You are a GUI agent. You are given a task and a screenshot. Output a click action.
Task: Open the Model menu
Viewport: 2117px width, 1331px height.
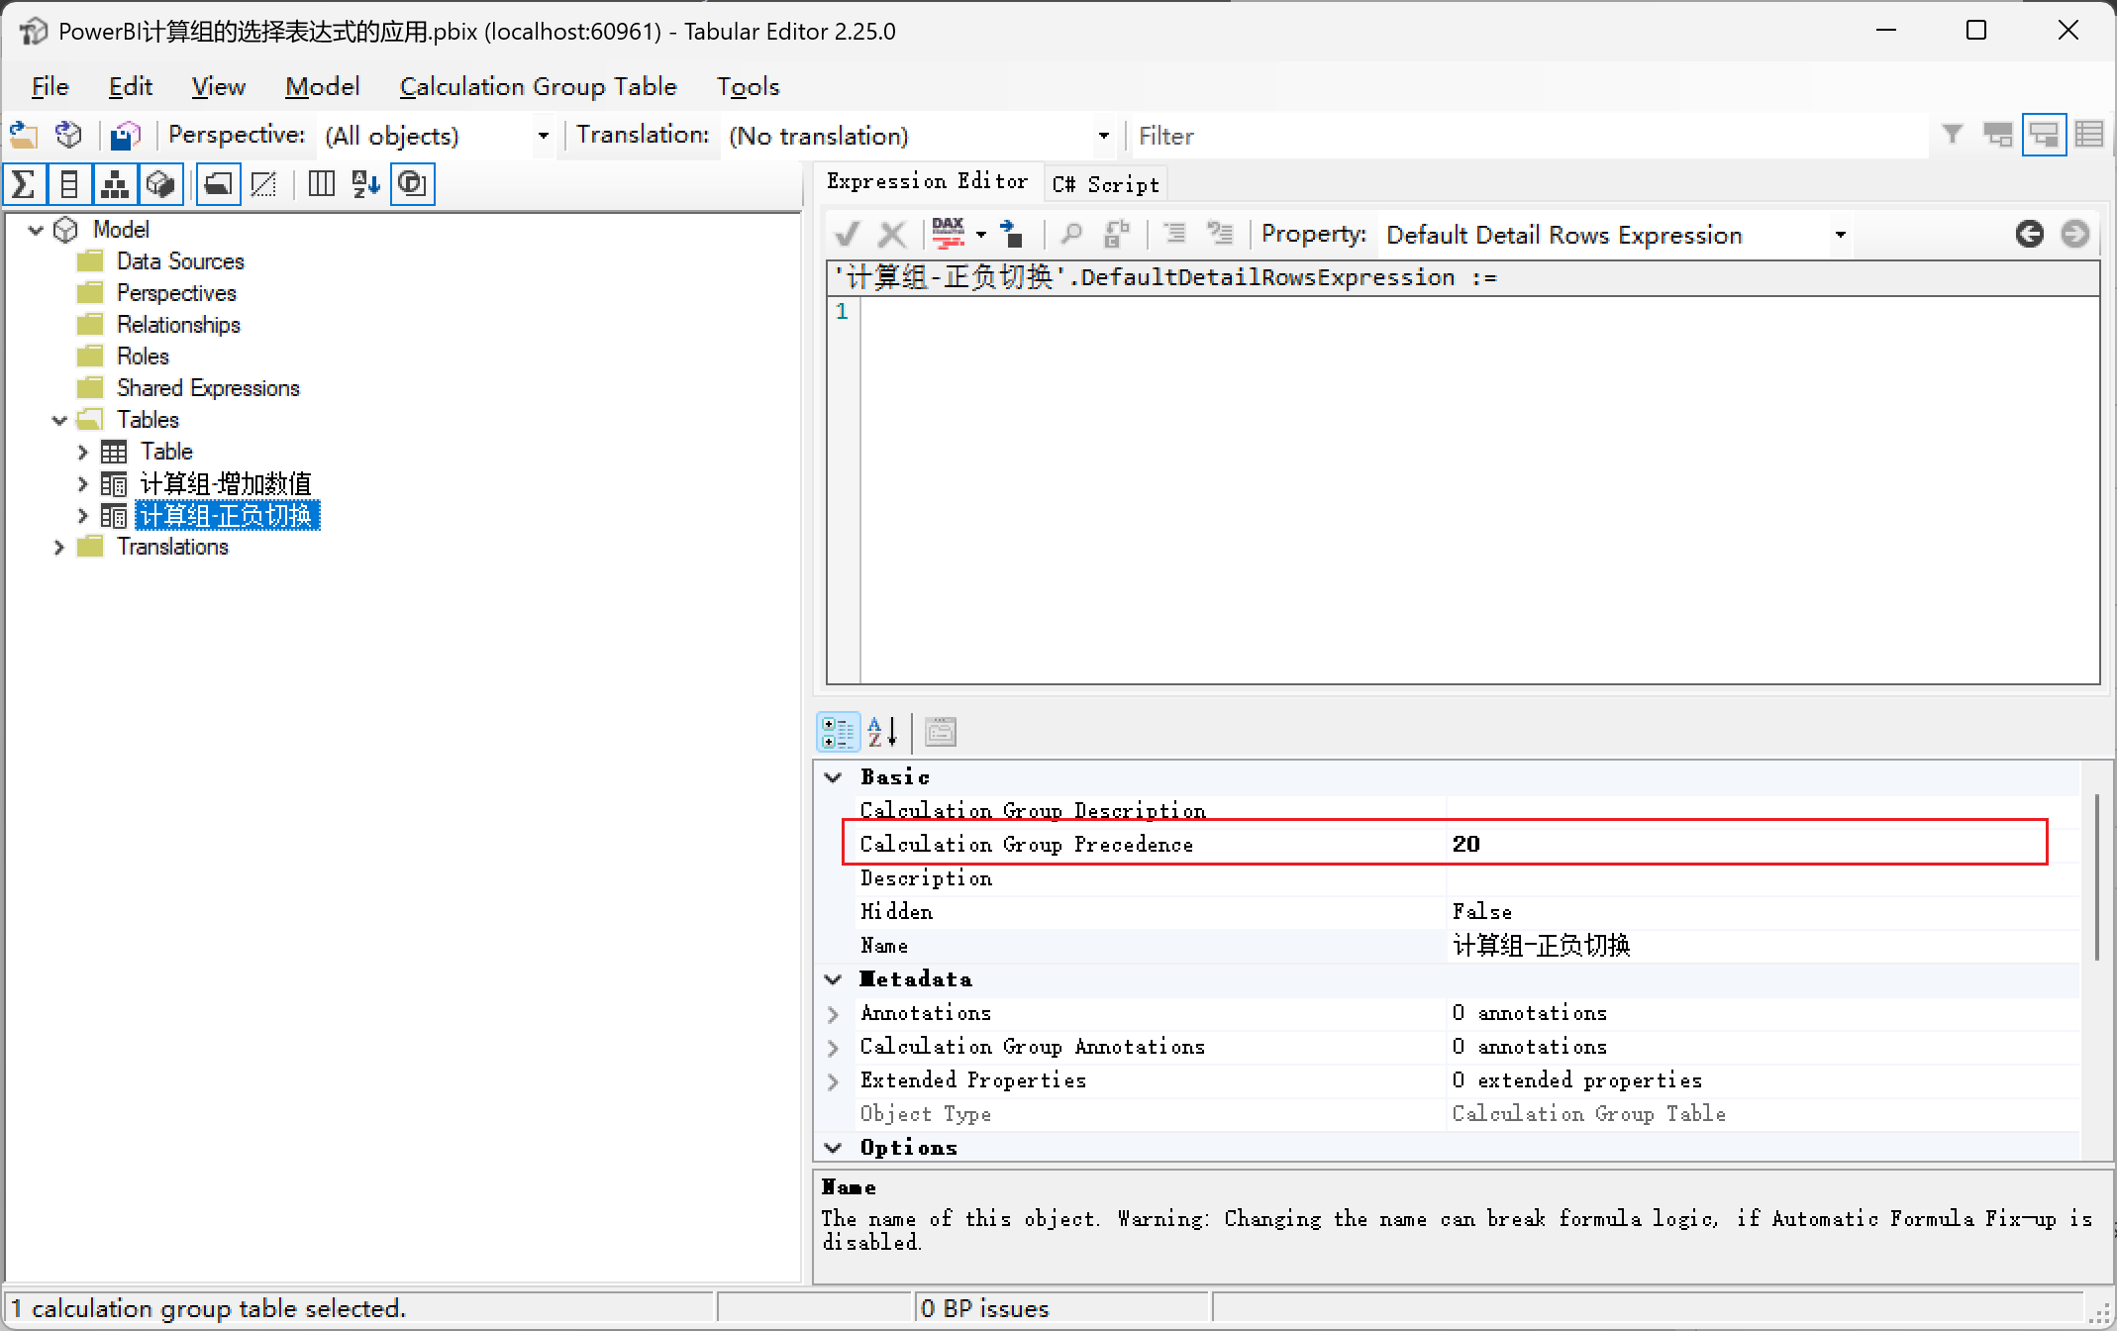(x=323, y=87)
